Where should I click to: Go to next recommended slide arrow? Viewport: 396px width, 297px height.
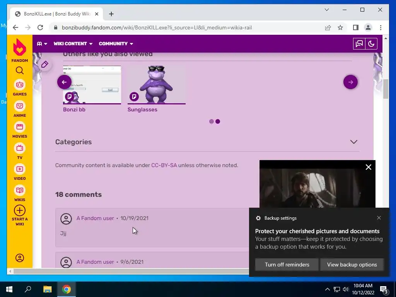350,82
